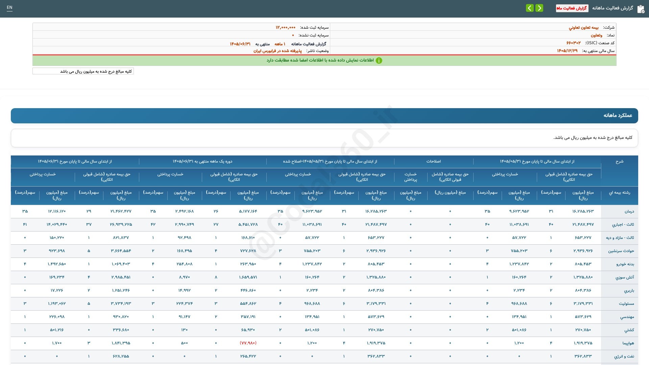Click the company name بیمه تعاون تعاوني
The width and height of the screenshot is (649, 365).
[583, 27]
